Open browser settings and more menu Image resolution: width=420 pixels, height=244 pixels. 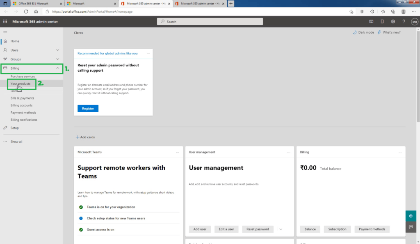pos(414,11)
